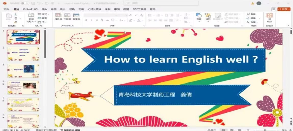Viewport: 293px width, 131px height.
Task: Expand the Layout (版式) dropdown
Action: click(44, 14)
